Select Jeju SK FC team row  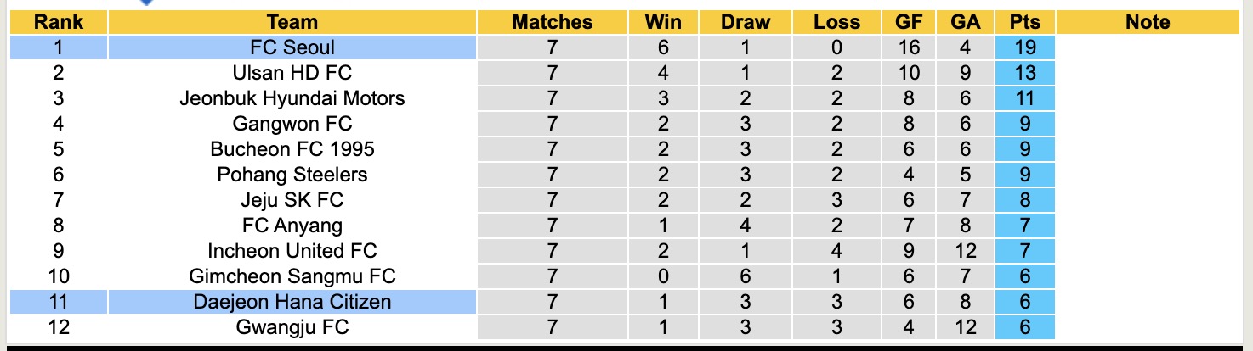pos(292,200)
